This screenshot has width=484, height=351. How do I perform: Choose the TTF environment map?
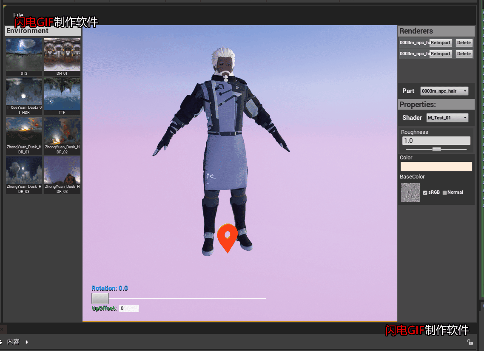(x=62, y=94)
